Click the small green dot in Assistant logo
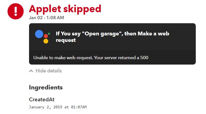The width and height of the screenshot is (206, 114). pyautogui.click(x=49, y=34)
